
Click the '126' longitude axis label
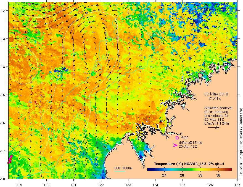210,185
